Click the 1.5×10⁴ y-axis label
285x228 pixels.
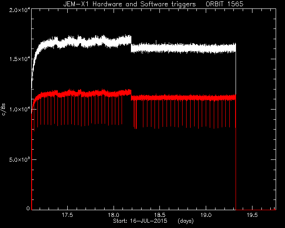point(20,59)
